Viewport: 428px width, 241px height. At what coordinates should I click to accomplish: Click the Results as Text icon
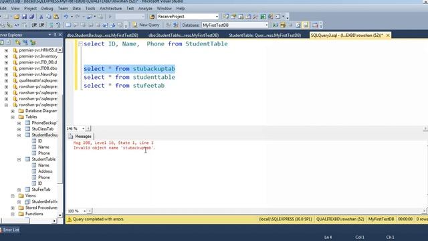point(298,25)
